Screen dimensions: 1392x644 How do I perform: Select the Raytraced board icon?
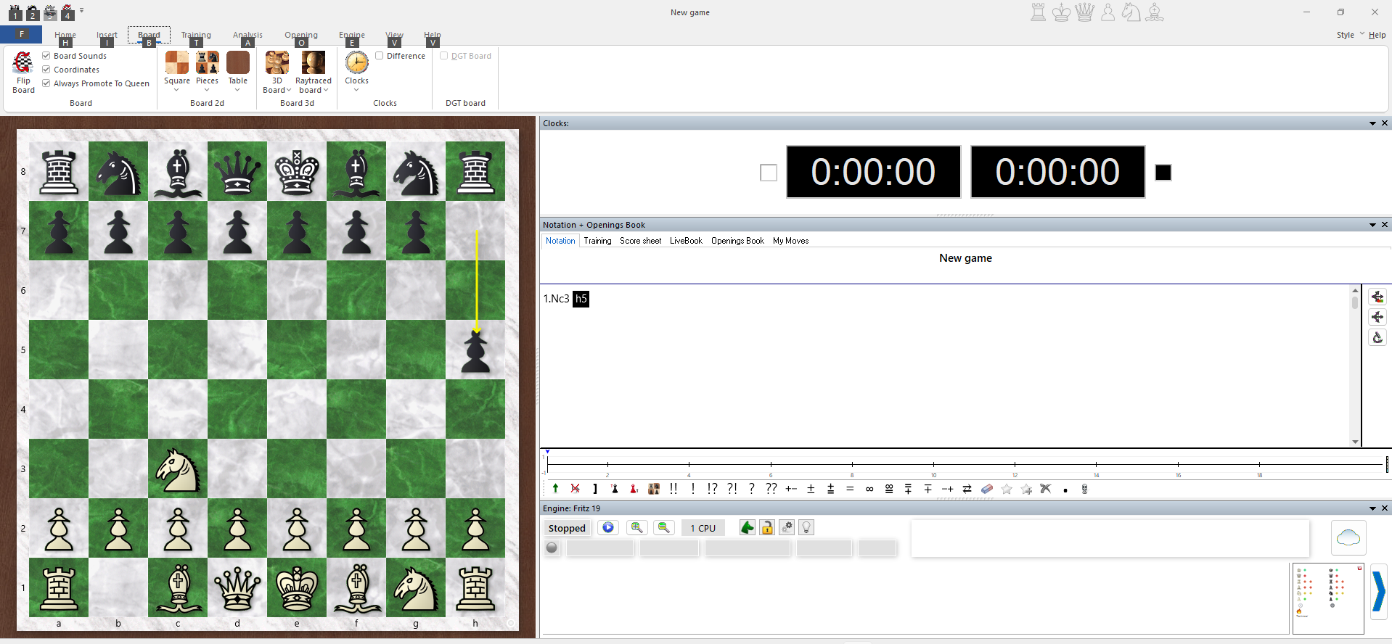[x=314, y=72]
